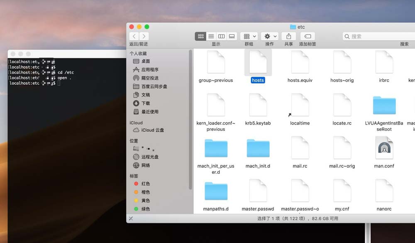Click the path bar toggle icon in status bar
The height and width of the screenshot is (243, 415).
pyautogui.click(x=131, y=218)
